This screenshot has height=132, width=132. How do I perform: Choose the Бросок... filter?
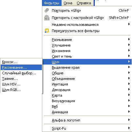[x=21, y=62]
